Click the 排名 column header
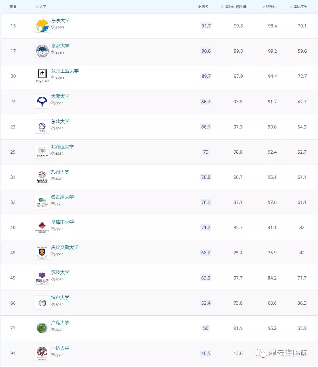318x367 pixels. (x=13, y=6)
